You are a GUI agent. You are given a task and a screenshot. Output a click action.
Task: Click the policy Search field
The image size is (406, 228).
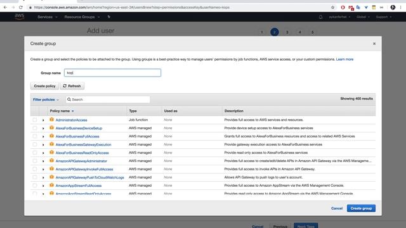[108, 99]
